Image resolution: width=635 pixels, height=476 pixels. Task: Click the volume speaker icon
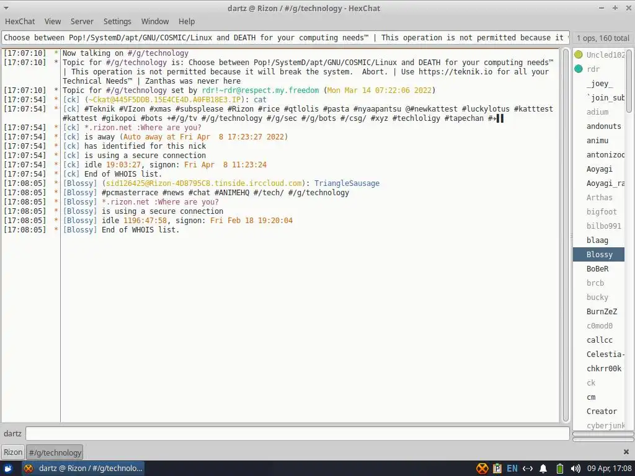[x=575, y=469]
